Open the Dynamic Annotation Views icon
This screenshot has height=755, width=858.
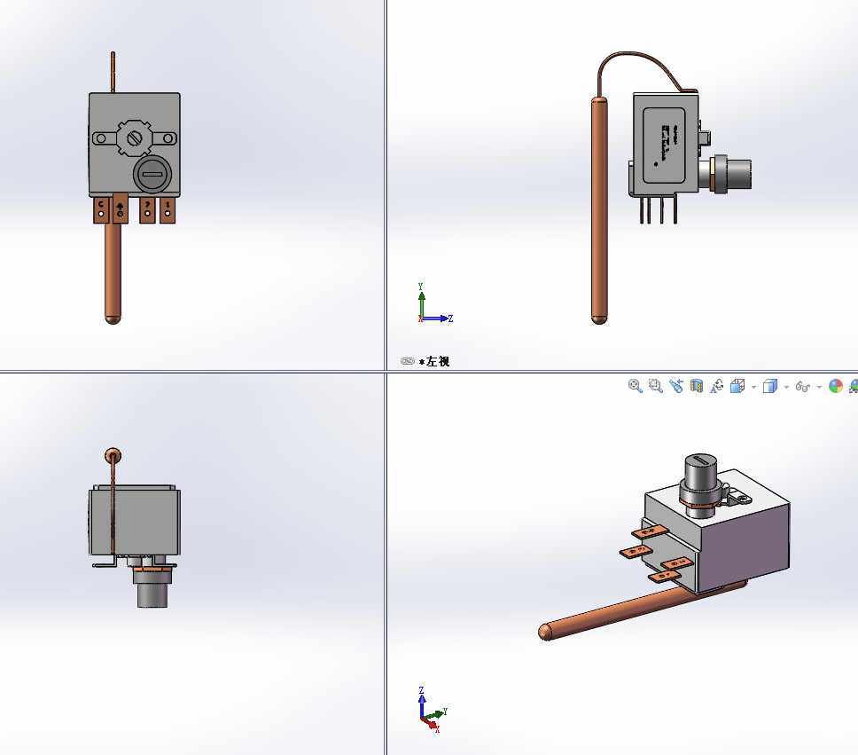716,386
